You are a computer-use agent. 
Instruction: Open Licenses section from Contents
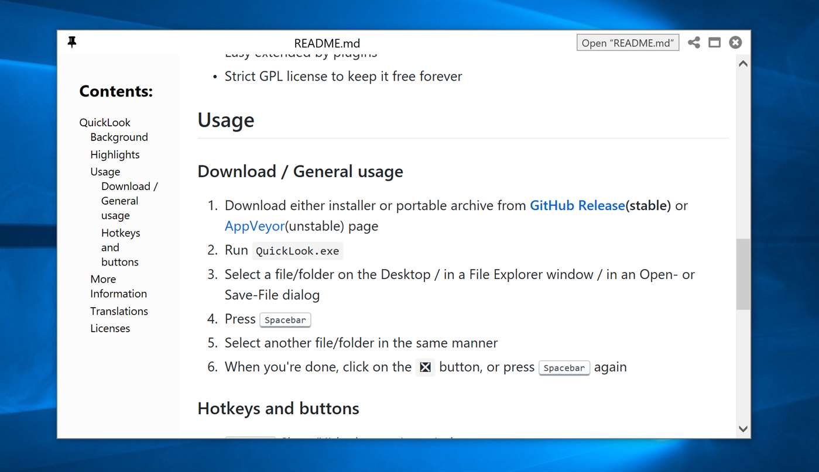[110, 328]
